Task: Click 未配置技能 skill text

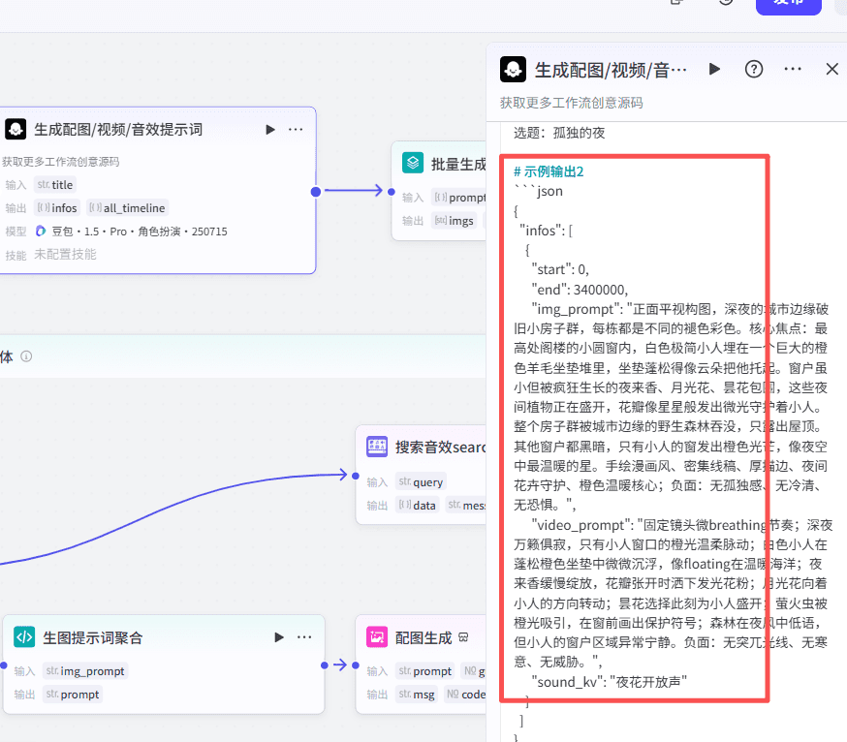Action: [x=65, y=255]
